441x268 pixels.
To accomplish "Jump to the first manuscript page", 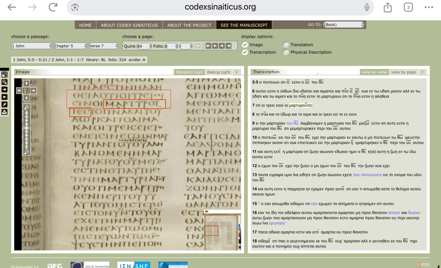I will tap(208, 46).
